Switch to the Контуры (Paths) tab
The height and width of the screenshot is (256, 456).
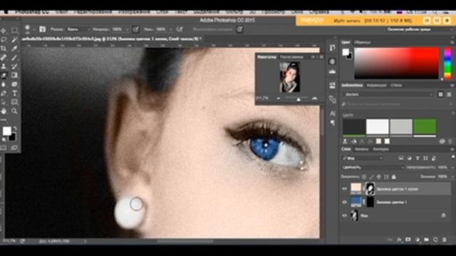coord(380,149)
